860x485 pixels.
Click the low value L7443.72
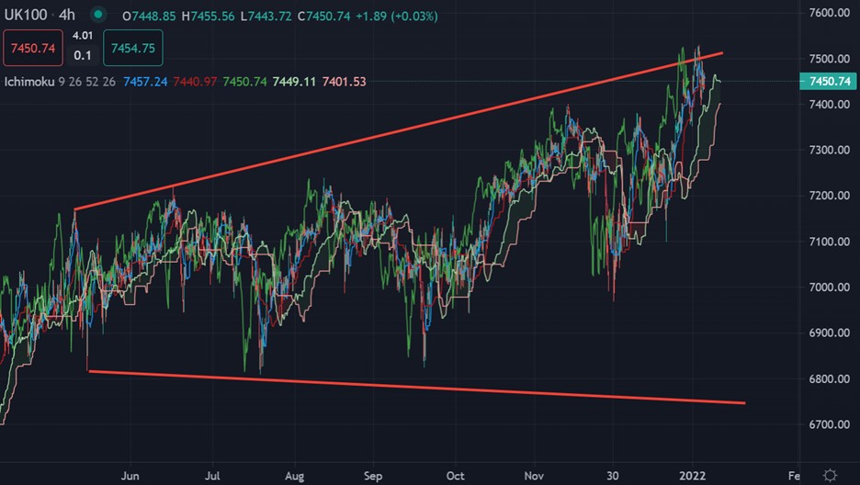tap(266, 17)
